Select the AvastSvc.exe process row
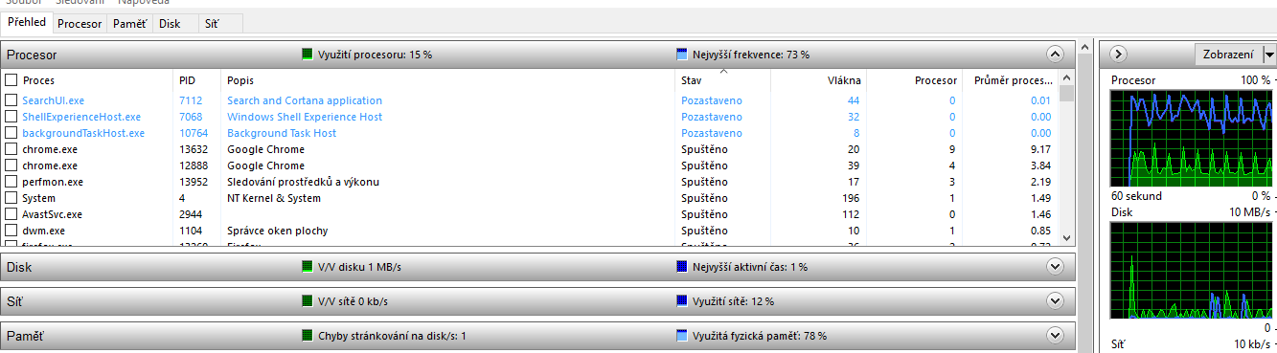Image resolution: width=1277 pixels, height=353 pixels. [x=531, y=214]
